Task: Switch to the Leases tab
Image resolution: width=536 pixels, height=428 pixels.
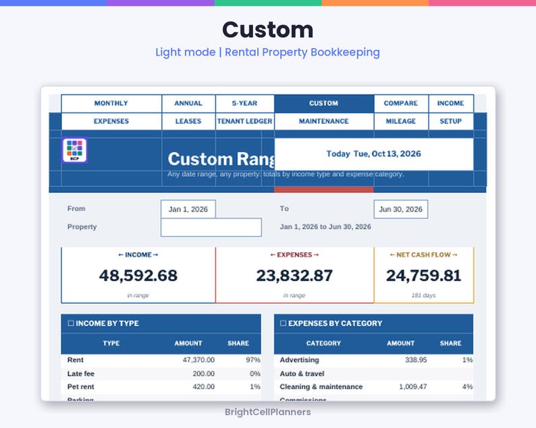Action: pyautogui.click(x=188, y=121)
